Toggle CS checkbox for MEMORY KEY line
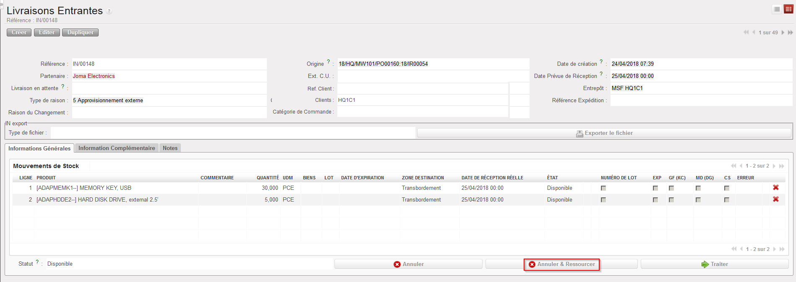Viewport: 796px width, 282px height. click(x=727, y=188)
